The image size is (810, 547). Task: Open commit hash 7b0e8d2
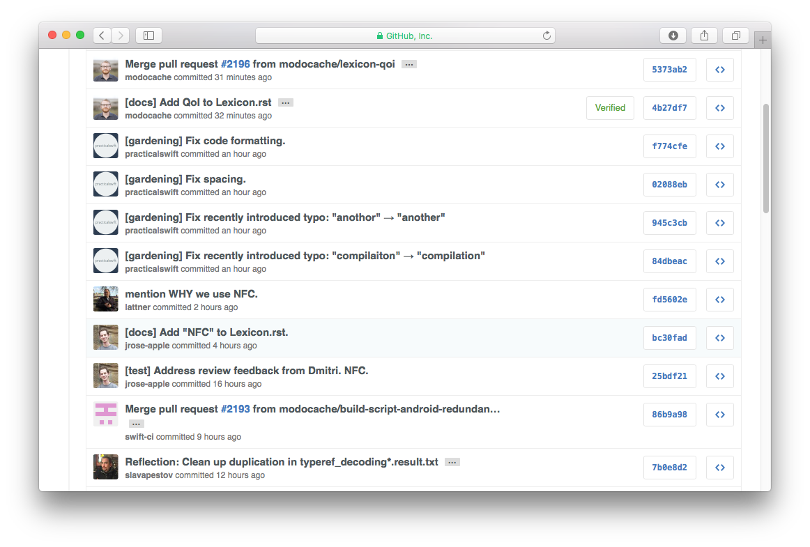[x=669, y=468]
